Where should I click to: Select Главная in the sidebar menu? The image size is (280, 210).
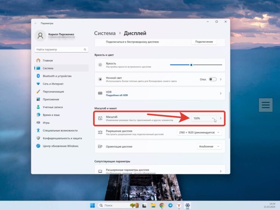[48, 61]
